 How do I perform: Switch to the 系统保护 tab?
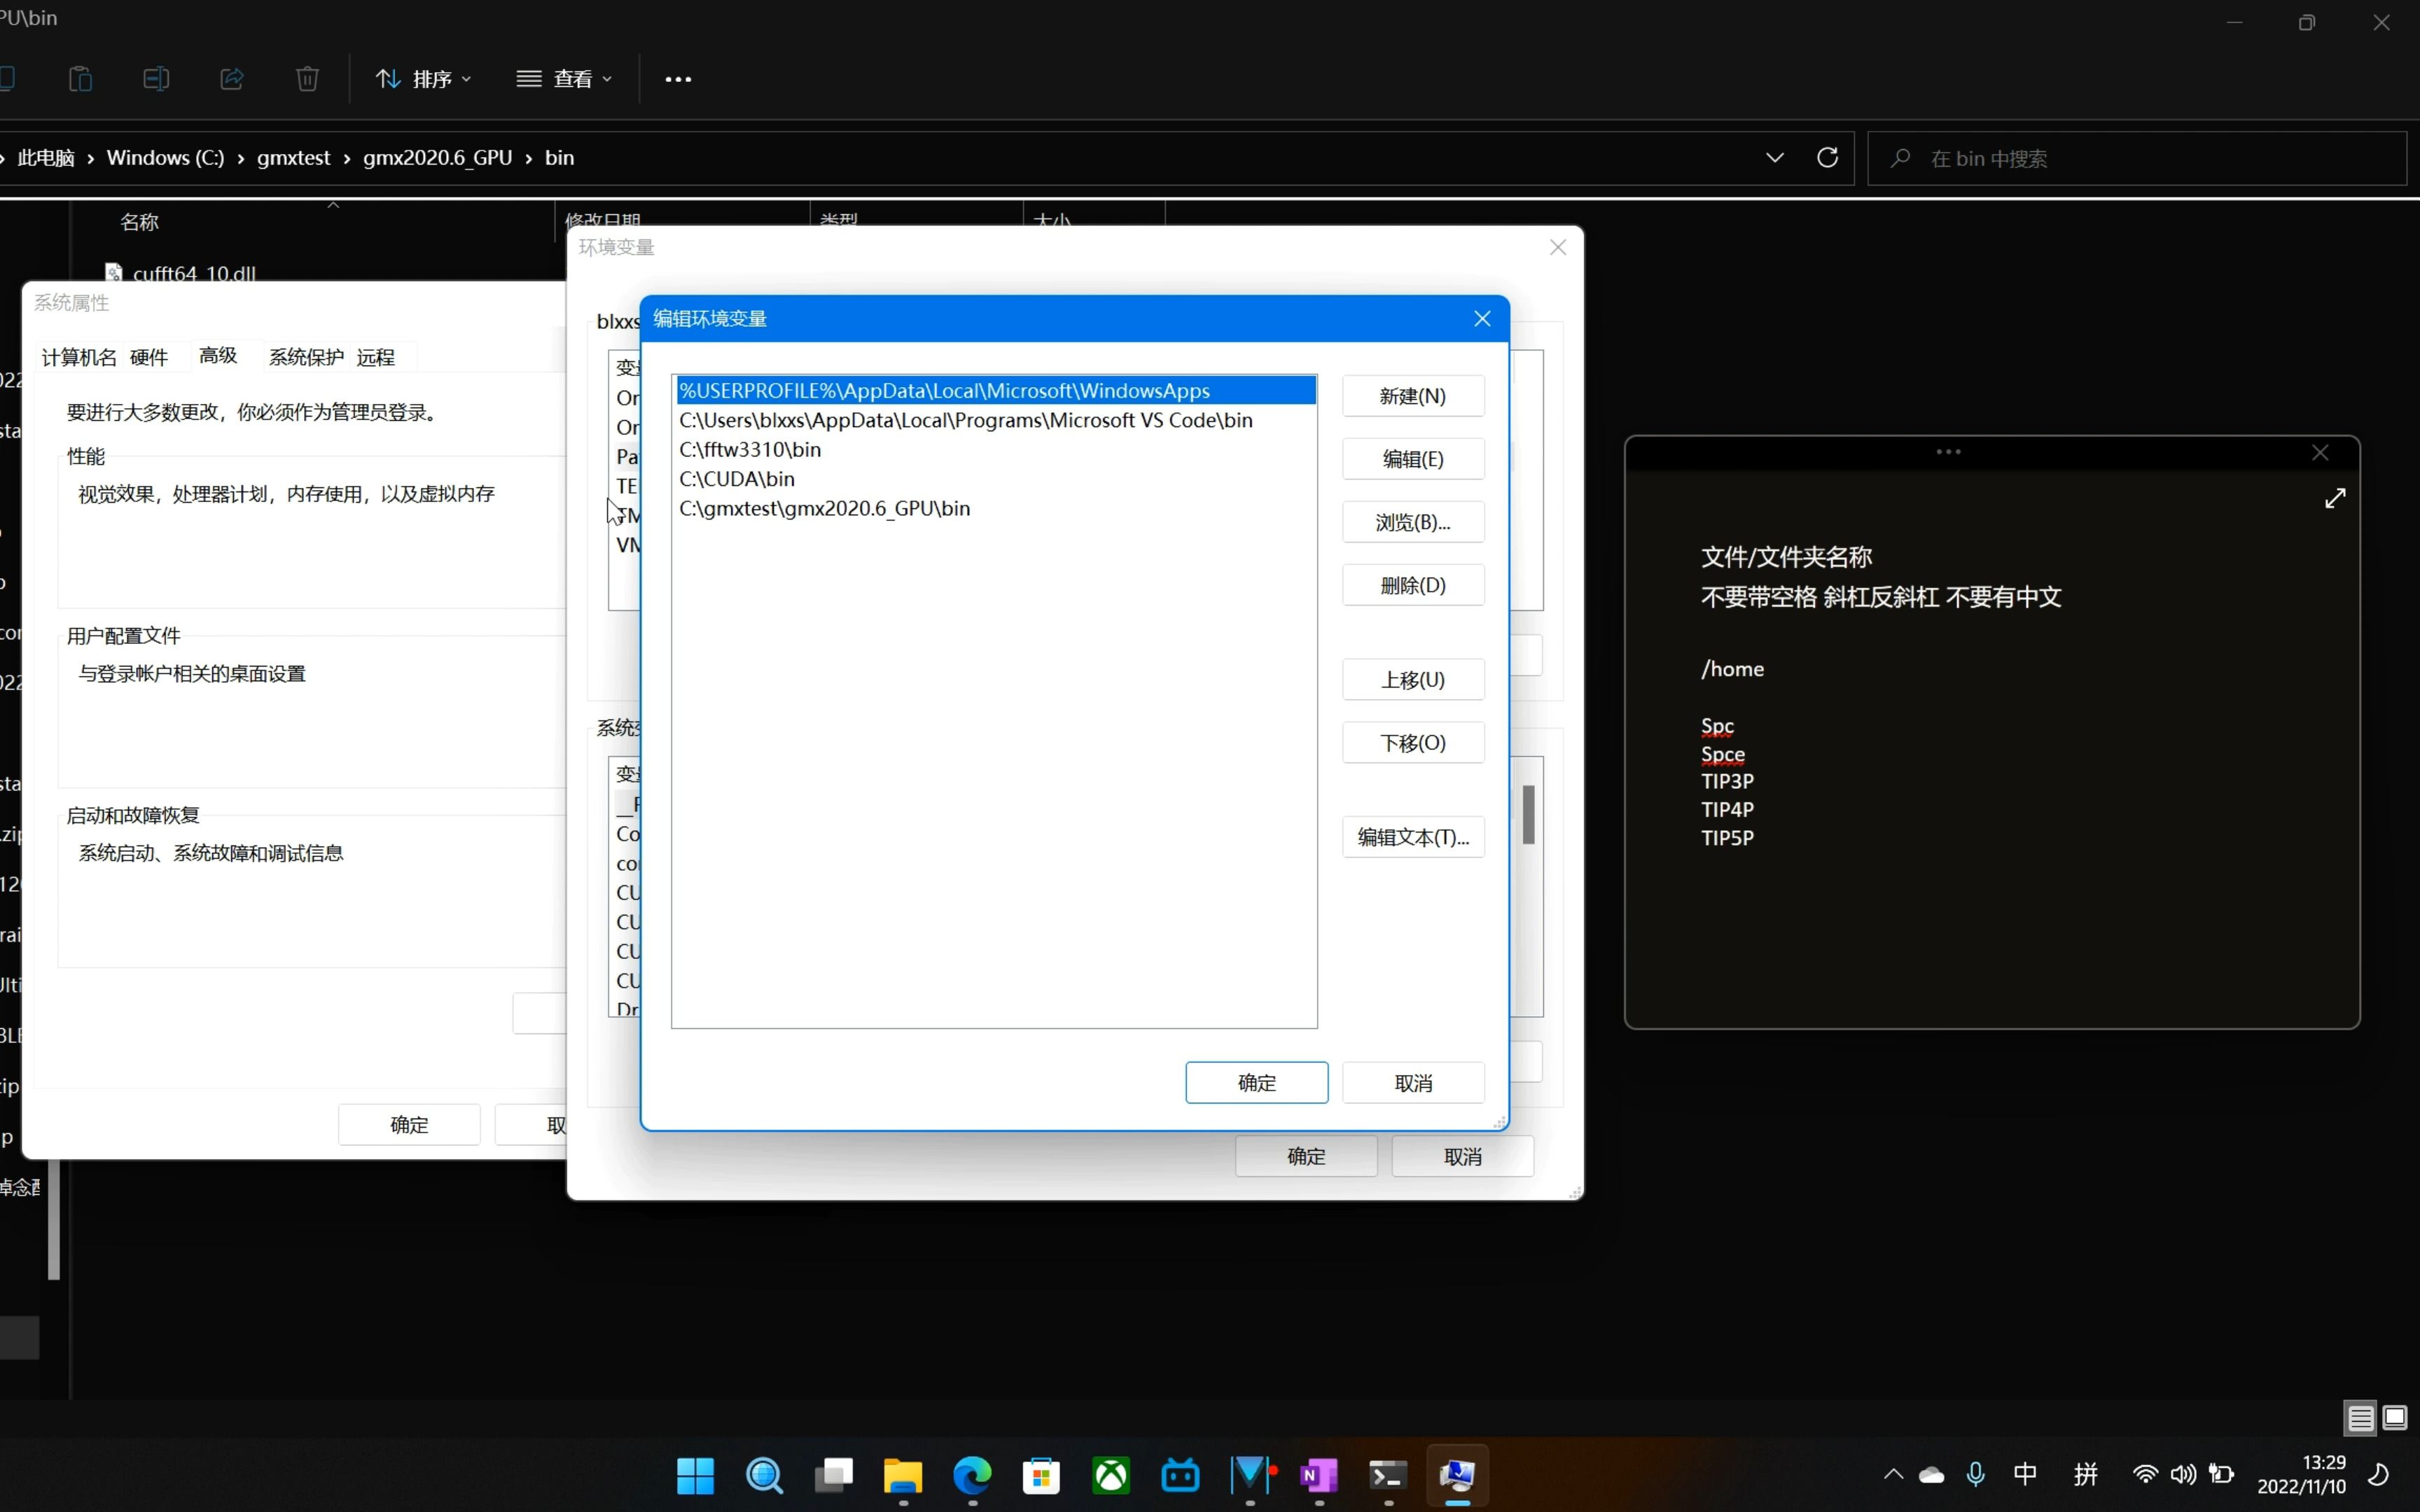[306, 357]
